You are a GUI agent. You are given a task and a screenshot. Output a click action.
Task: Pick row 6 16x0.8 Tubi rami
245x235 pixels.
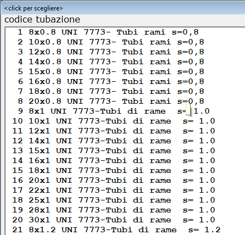point(125,81)
